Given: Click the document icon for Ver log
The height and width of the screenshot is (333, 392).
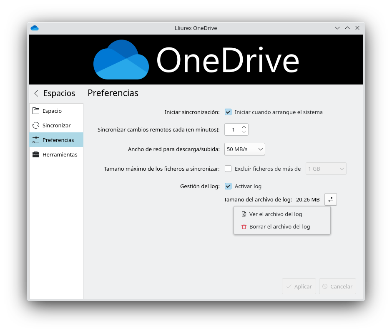Looking at the screenshot, I should coord(244,214).
